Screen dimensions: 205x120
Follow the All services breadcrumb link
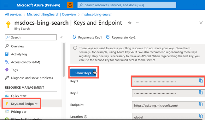(13, 15)
